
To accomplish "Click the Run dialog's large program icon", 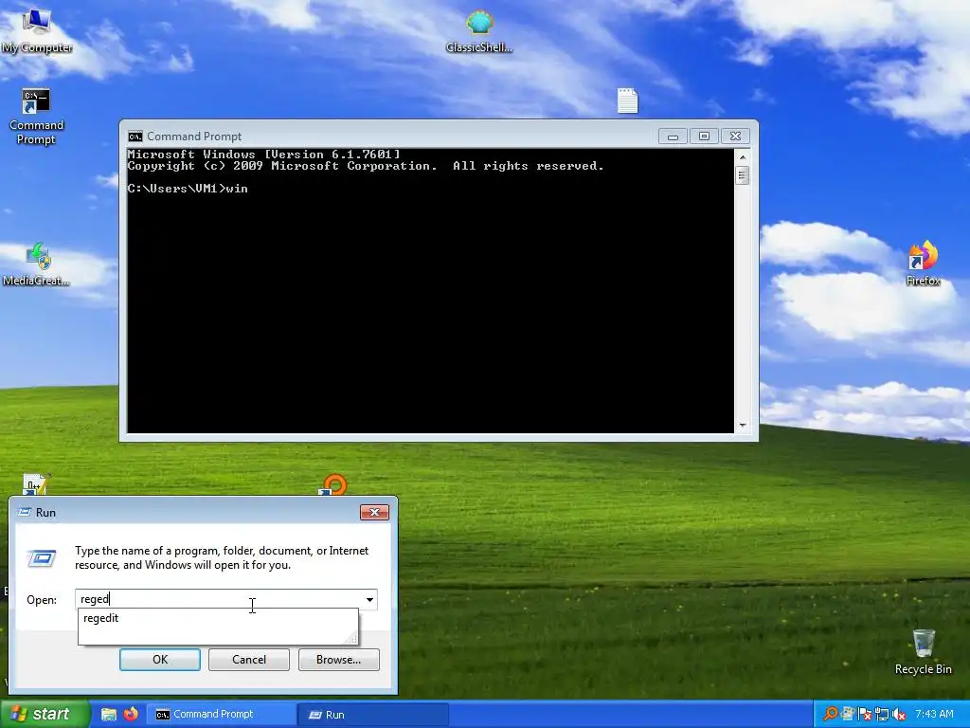I will pos(42,557).
